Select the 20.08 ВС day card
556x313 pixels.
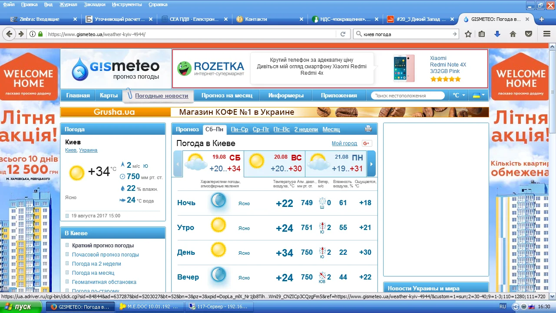(275, 164)
